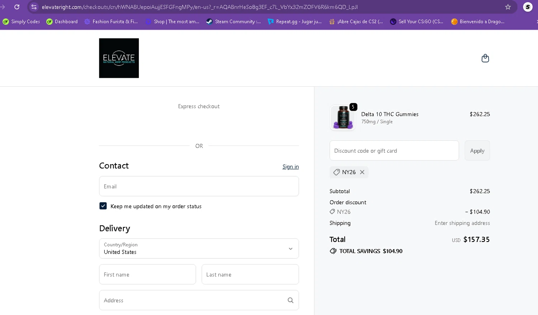The image size is (538, 315).
Task: Click the Delta 10 THC Gummies product name
Action: click(x=390, y=114)
